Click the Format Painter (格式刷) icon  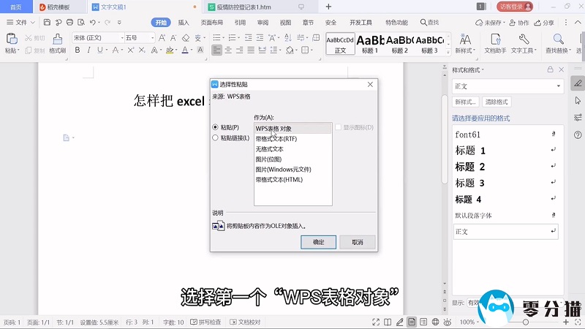(58, 39)
